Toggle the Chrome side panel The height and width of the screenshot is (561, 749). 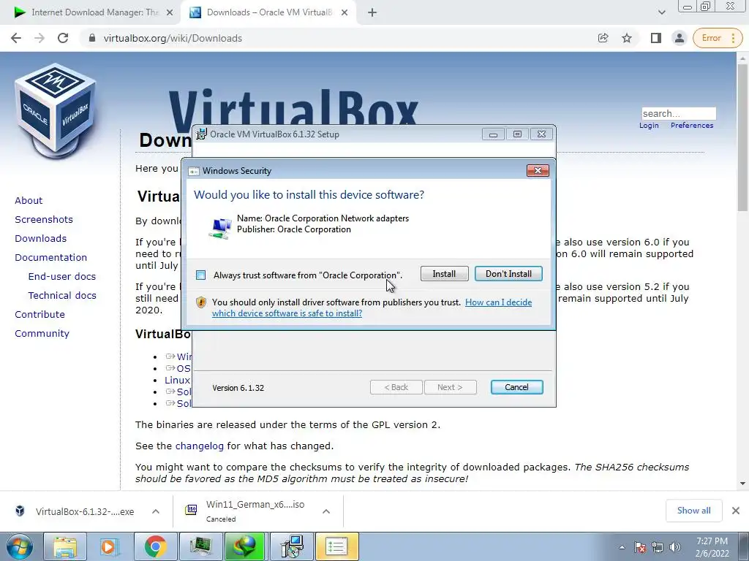click(x=656, y=38)
